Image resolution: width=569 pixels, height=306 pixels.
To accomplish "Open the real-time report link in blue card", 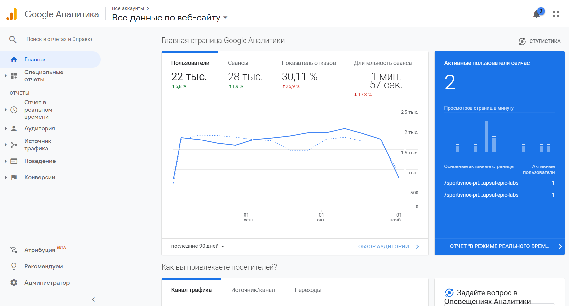I will (x=499, y=246).
